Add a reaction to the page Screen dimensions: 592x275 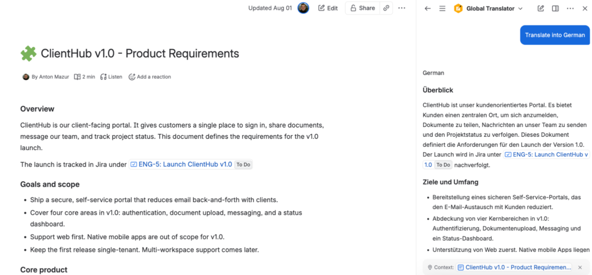click(150, 77)
